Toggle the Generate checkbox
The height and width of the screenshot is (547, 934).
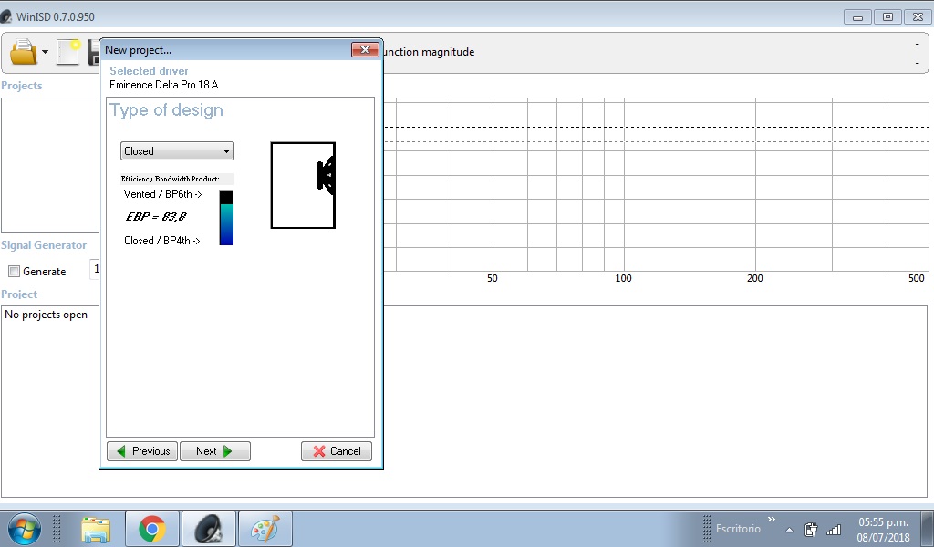tap(14, 272)
